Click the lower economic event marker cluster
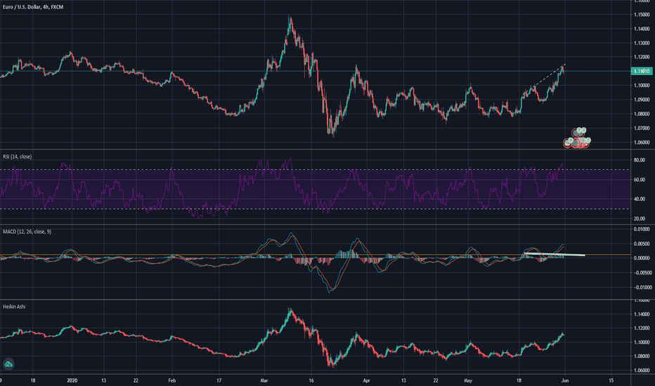 click(x=577, y=142)
